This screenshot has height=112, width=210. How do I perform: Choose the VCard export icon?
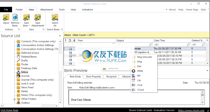[134, 90]
